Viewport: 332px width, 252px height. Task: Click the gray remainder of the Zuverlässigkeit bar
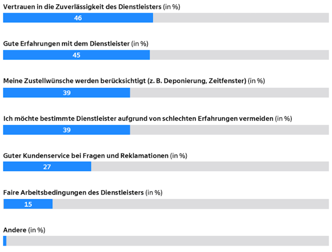coord(241,18)
